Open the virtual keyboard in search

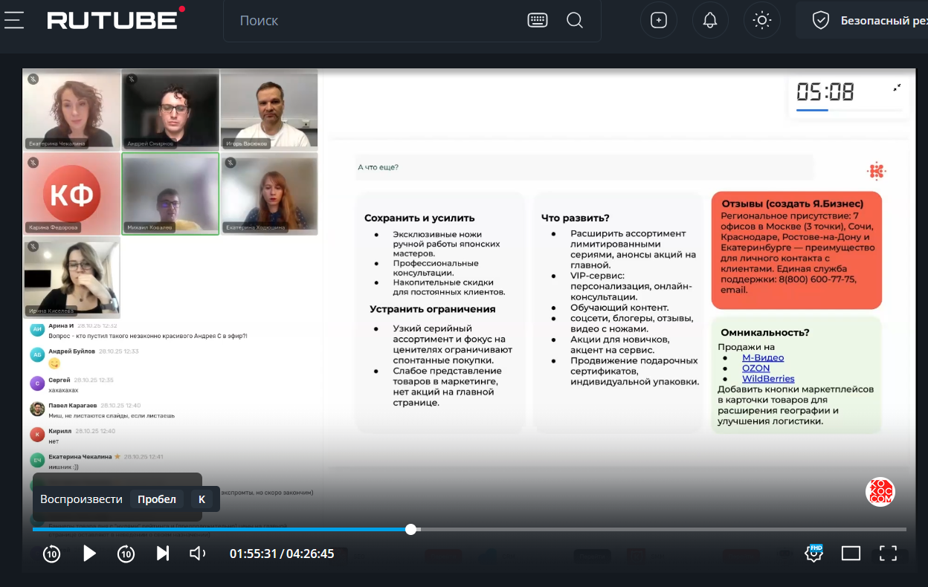coord(537,20)
